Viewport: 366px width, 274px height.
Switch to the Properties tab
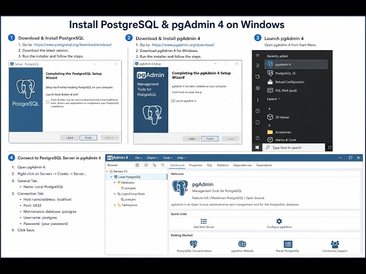tap(196, 165)
